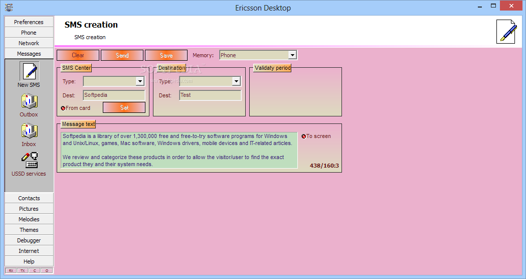Click the RX status indicator
Viewport: 526px width, 279px height.
(x=11, y=270)
